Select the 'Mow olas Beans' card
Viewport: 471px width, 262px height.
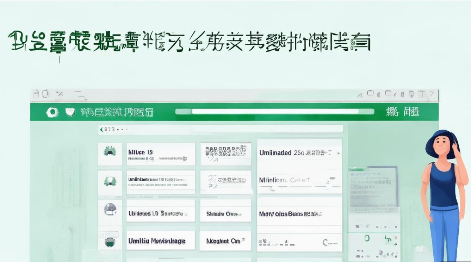(299, 213)
